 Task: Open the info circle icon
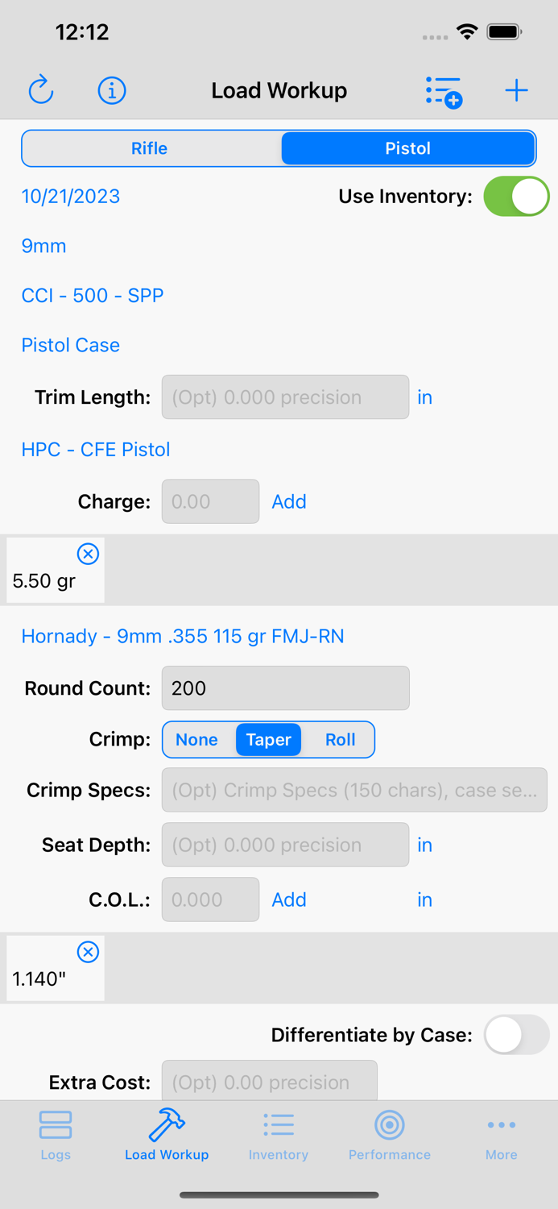[x=112, y=90]
